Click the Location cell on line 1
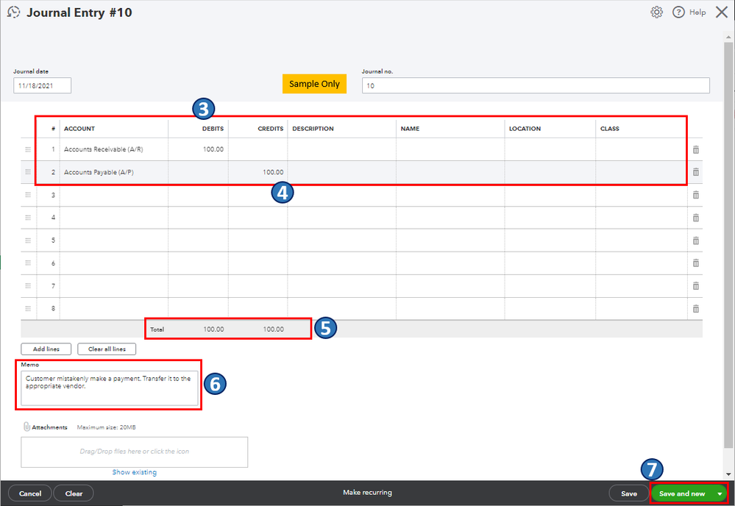The width and height of the screenshot is (735, 506). (x=550, y=149)
